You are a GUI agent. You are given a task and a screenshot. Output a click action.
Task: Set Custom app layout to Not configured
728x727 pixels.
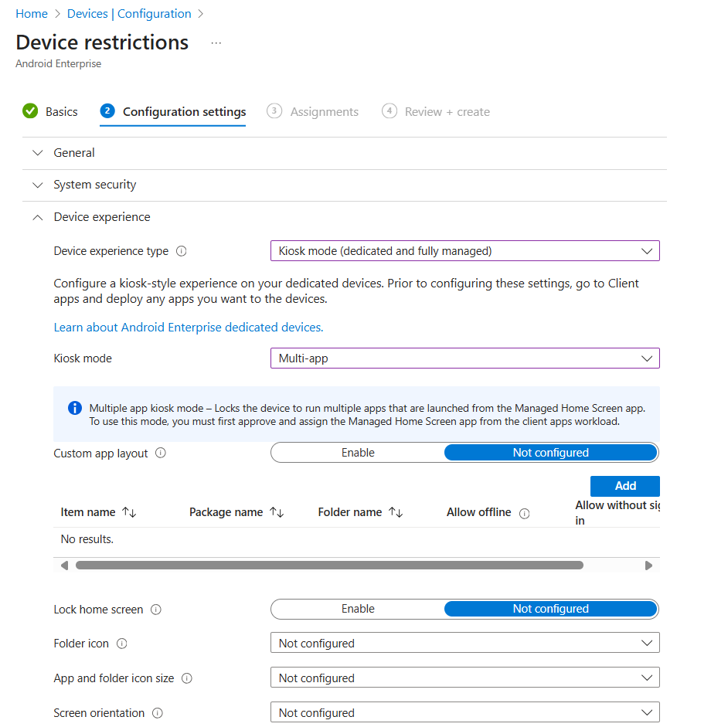pos(551,453)
